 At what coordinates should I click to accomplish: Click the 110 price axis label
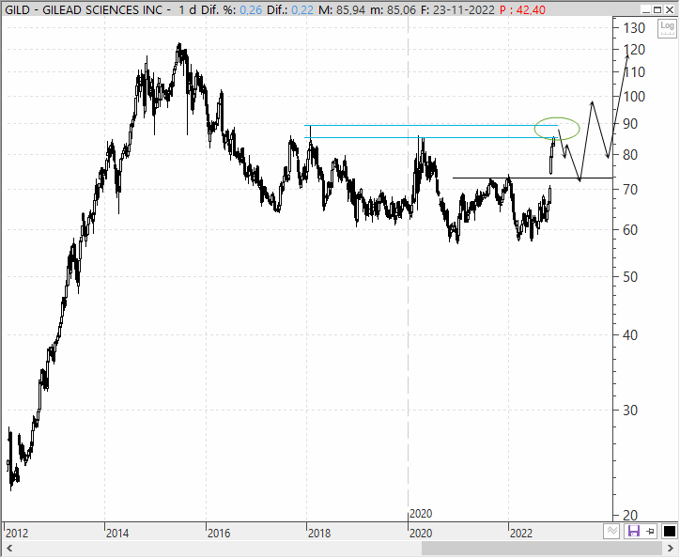click(x=634, y=72)
